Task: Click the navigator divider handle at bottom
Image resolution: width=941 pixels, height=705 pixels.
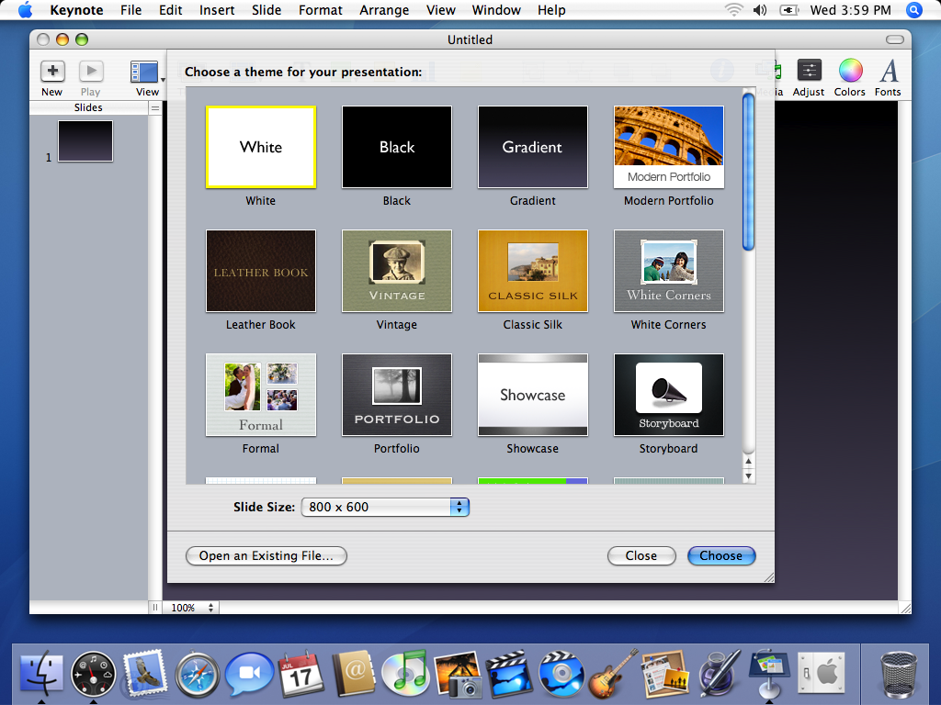Action: 154,608
